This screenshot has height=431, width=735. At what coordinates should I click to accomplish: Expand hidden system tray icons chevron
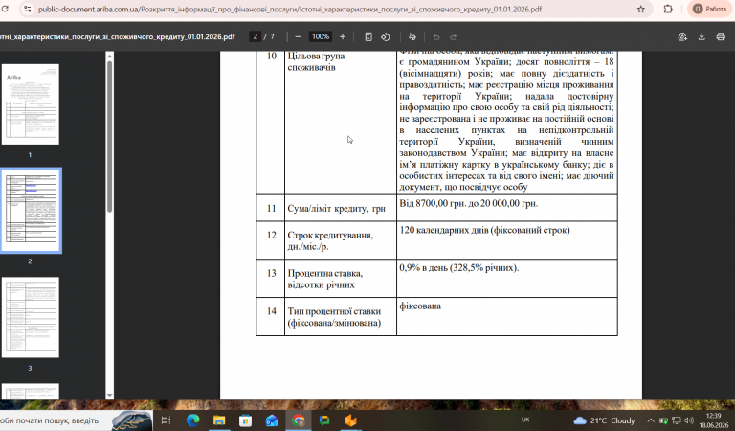pyautogui.click(x=651, y=420)
